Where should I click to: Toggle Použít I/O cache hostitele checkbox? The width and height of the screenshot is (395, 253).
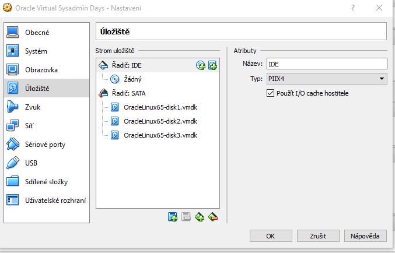pos(270,93)
